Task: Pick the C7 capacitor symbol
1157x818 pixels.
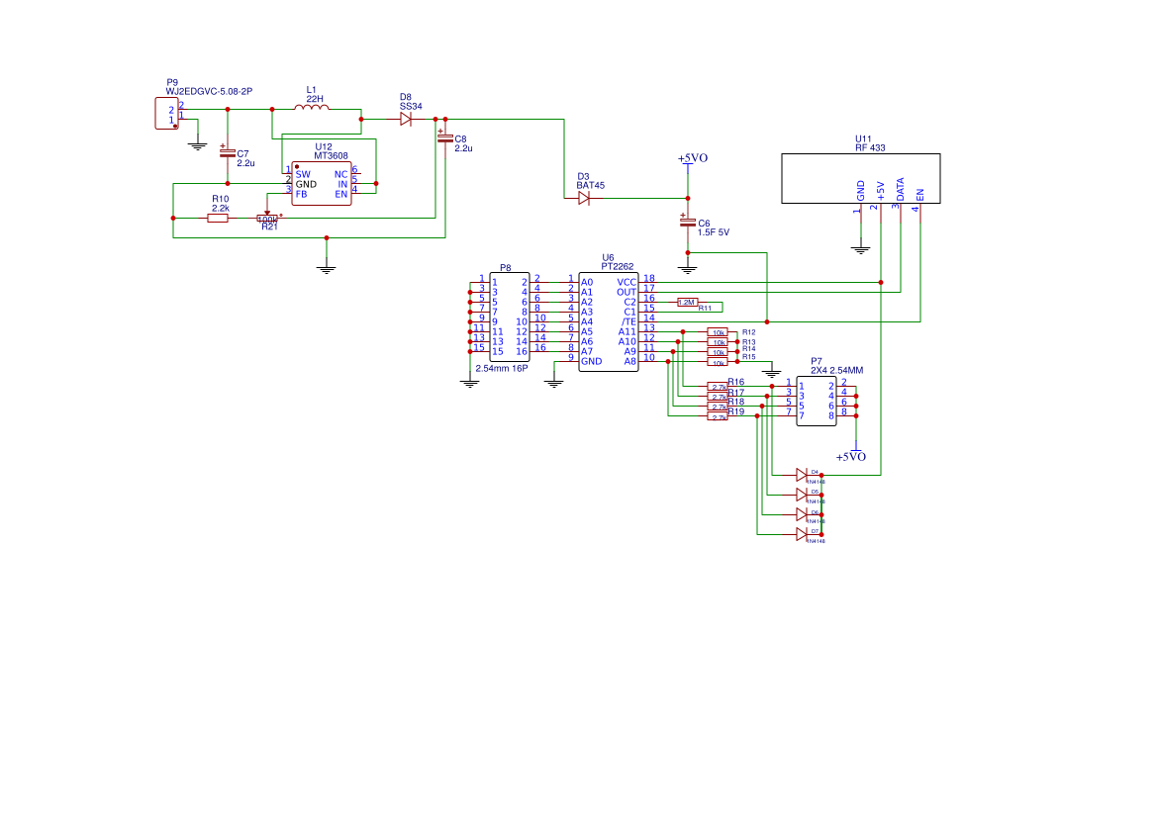Action: (x=228, y=152)
